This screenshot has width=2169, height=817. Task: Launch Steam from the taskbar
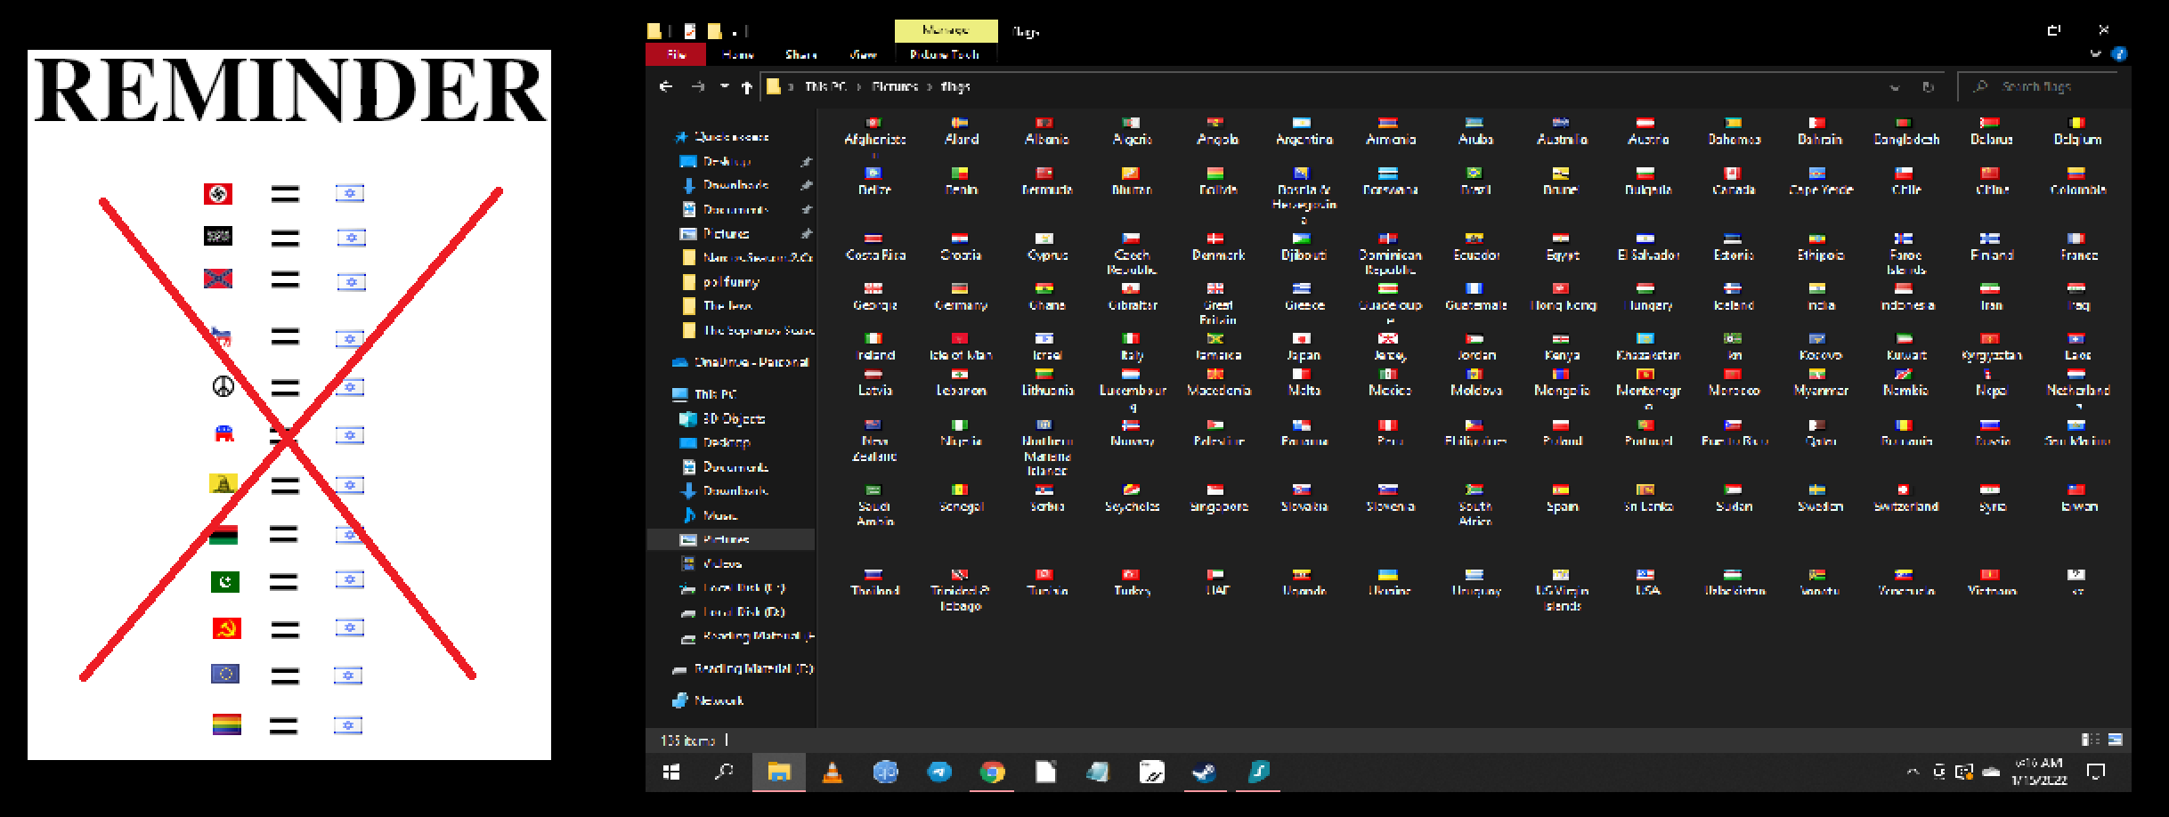click(x=1204, y=772)
